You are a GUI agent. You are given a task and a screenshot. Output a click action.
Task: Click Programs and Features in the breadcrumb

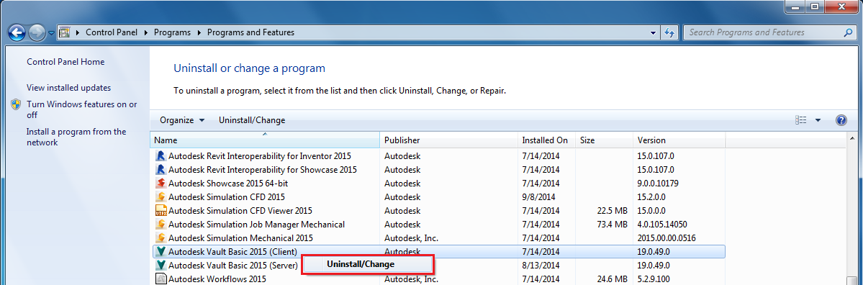[x=250, y=32]
